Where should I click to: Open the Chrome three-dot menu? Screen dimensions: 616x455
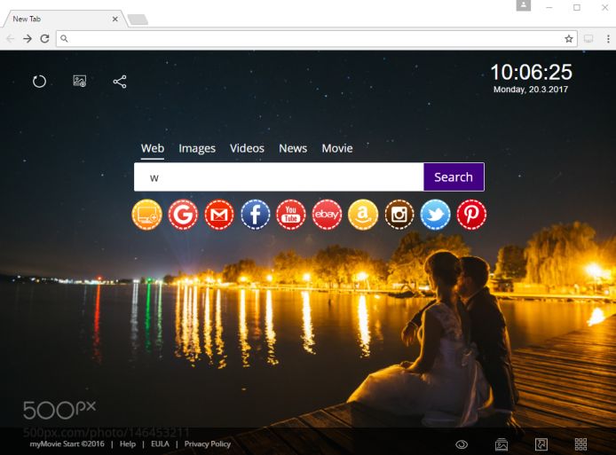point(608,38)
